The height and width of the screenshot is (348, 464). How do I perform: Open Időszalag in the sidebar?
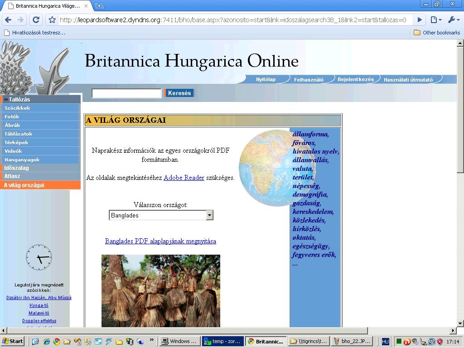[x=40, y=168]
